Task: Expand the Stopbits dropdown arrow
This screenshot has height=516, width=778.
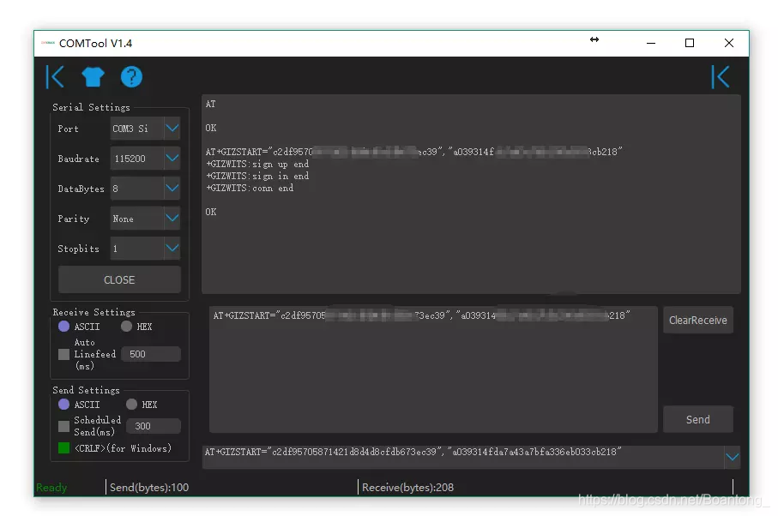Action: (172, 249)
